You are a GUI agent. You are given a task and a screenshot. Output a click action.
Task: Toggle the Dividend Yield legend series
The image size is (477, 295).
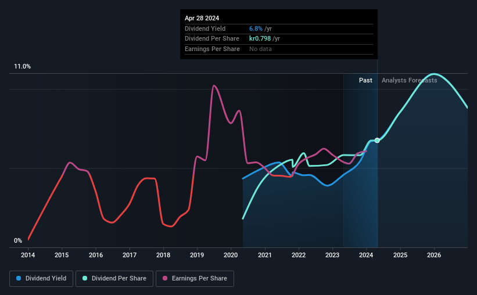41,279
